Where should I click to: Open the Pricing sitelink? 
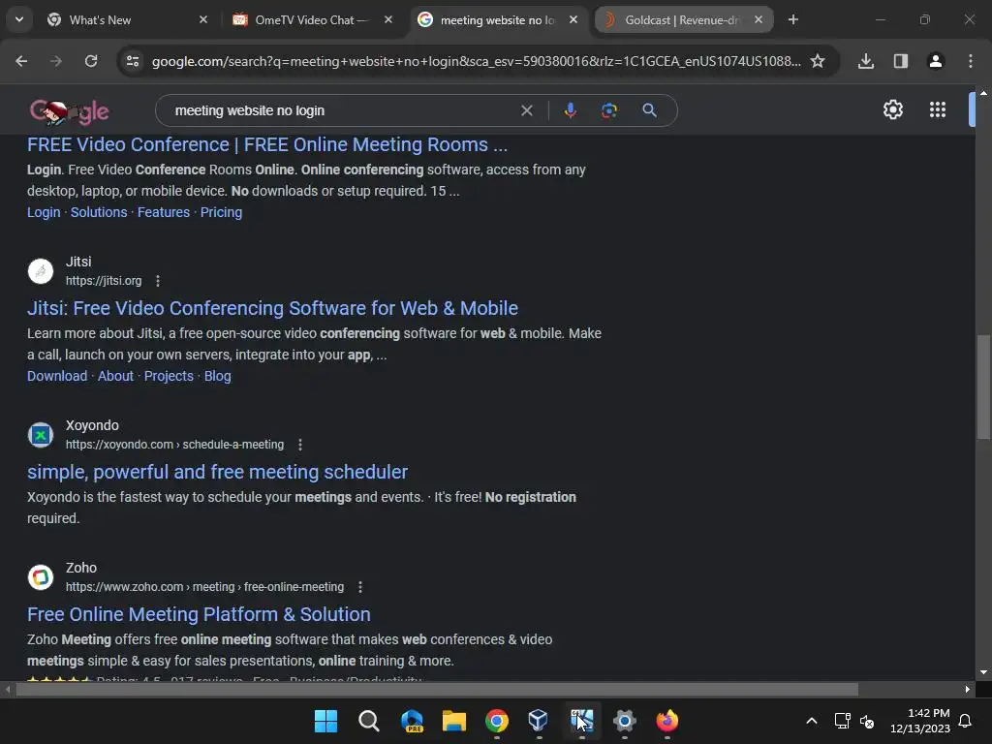click(x=222, y=212)
